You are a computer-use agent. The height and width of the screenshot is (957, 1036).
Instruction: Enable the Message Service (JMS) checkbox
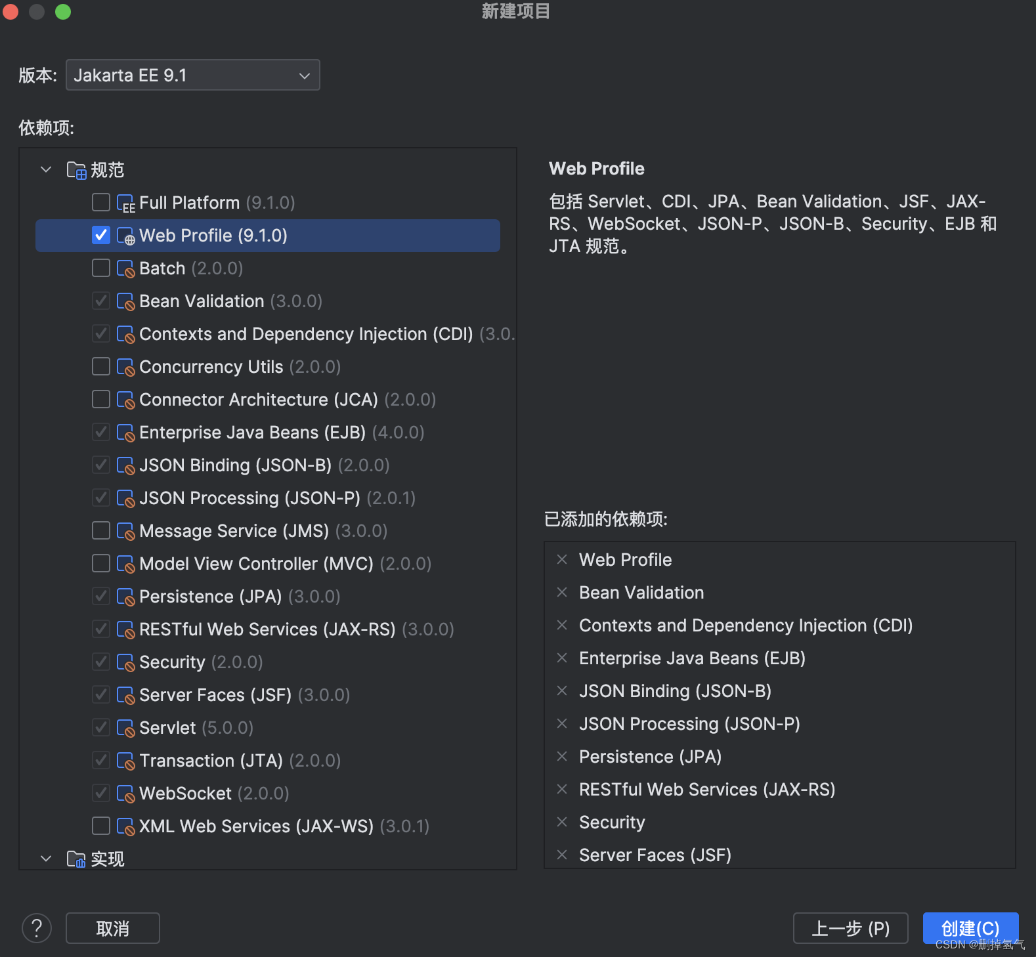point(101,530)
